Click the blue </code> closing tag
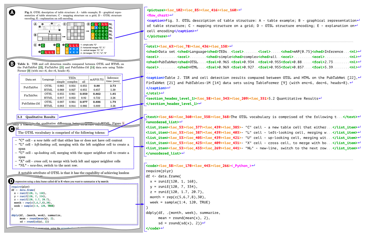The width and height of the screenshot is (373, 237). 153,228
